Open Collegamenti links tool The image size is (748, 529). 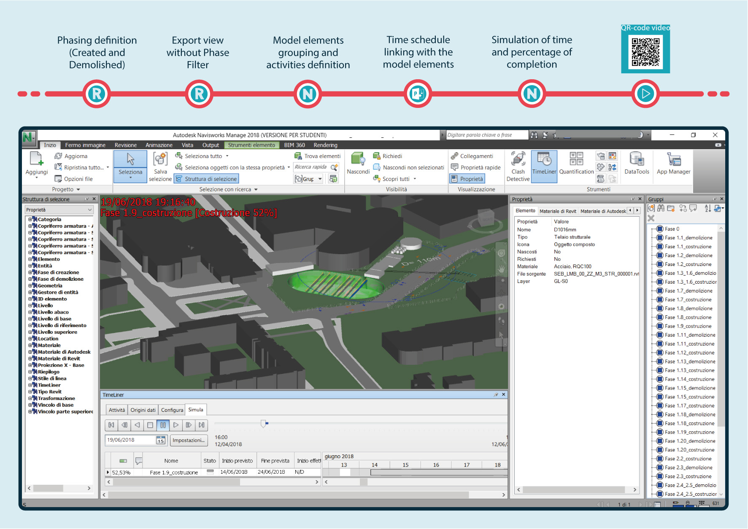coord(472,156)
